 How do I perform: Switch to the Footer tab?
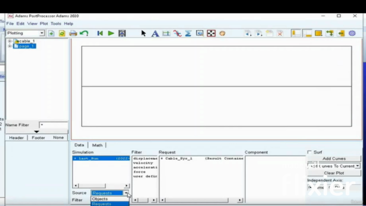pyautogui.click(x=38, y=138)
